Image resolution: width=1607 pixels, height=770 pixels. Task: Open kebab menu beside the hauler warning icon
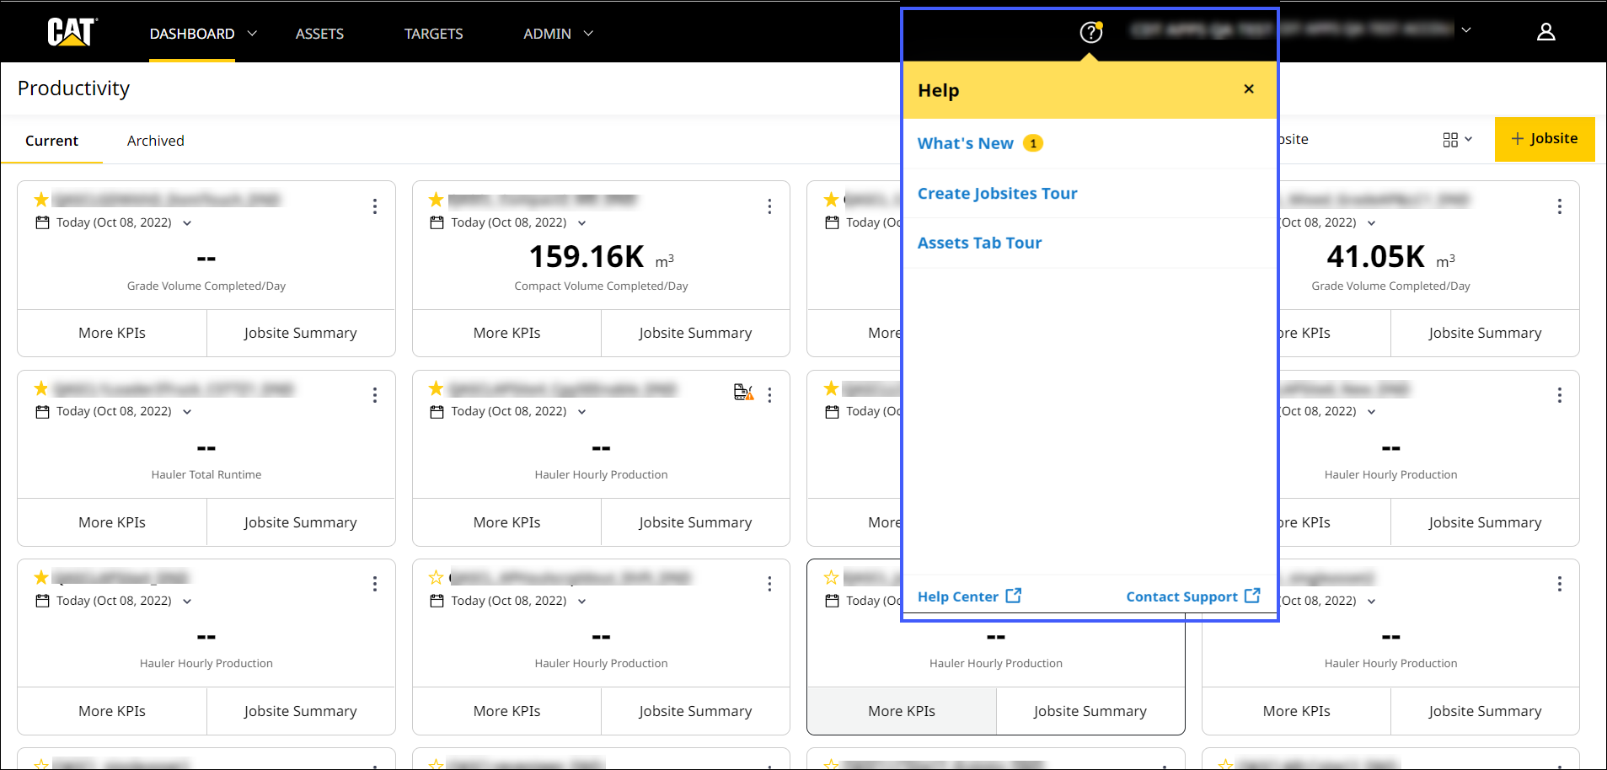coord(769,395)
